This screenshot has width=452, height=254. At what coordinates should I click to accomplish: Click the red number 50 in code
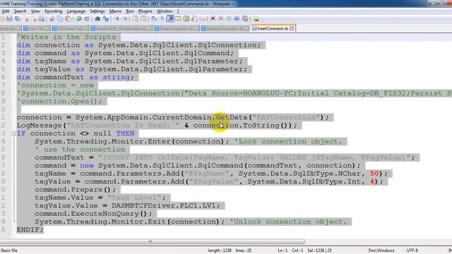point(374,174)
